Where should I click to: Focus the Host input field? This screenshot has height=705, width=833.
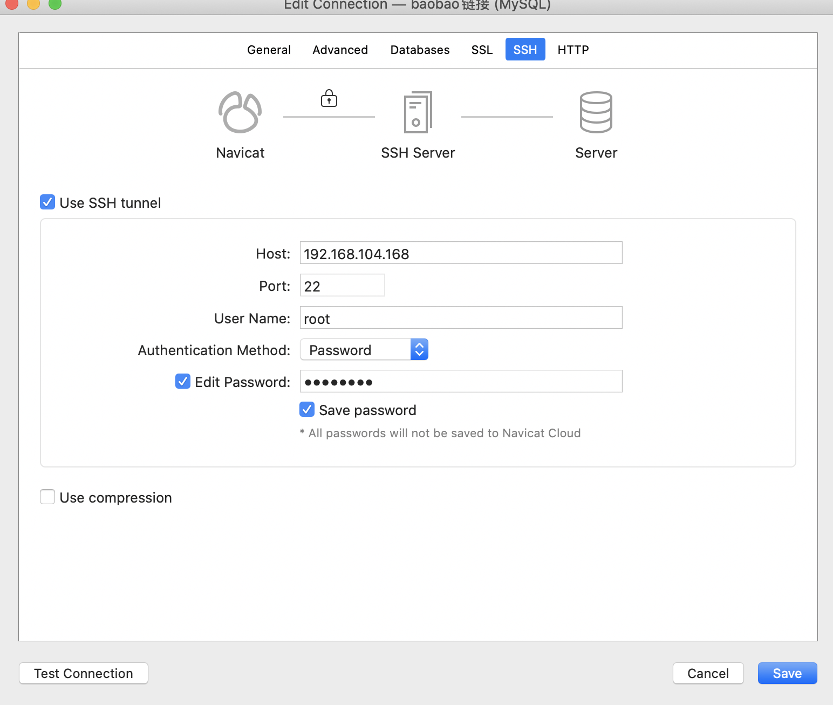pyautogui.click(x=461, y=253)
